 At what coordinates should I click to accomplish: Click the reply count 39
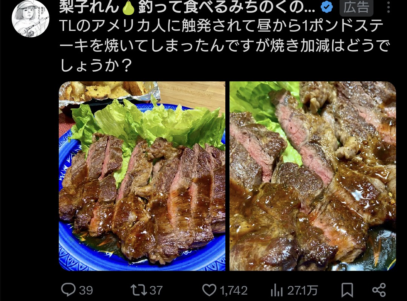click(x=86, y=290)
